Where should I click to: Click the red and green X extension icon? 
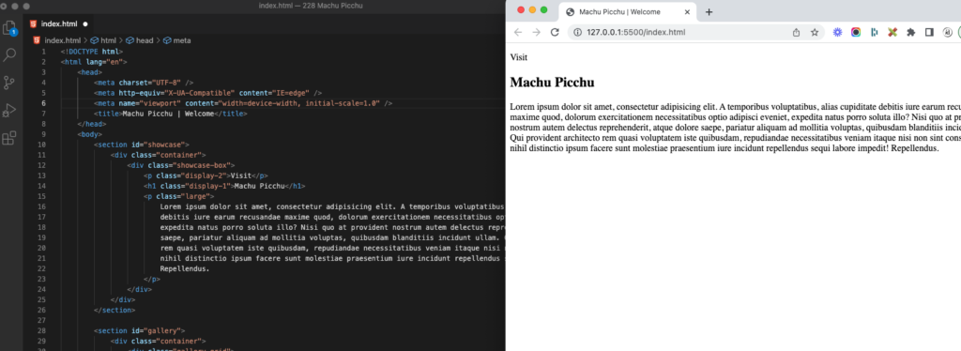892,33
